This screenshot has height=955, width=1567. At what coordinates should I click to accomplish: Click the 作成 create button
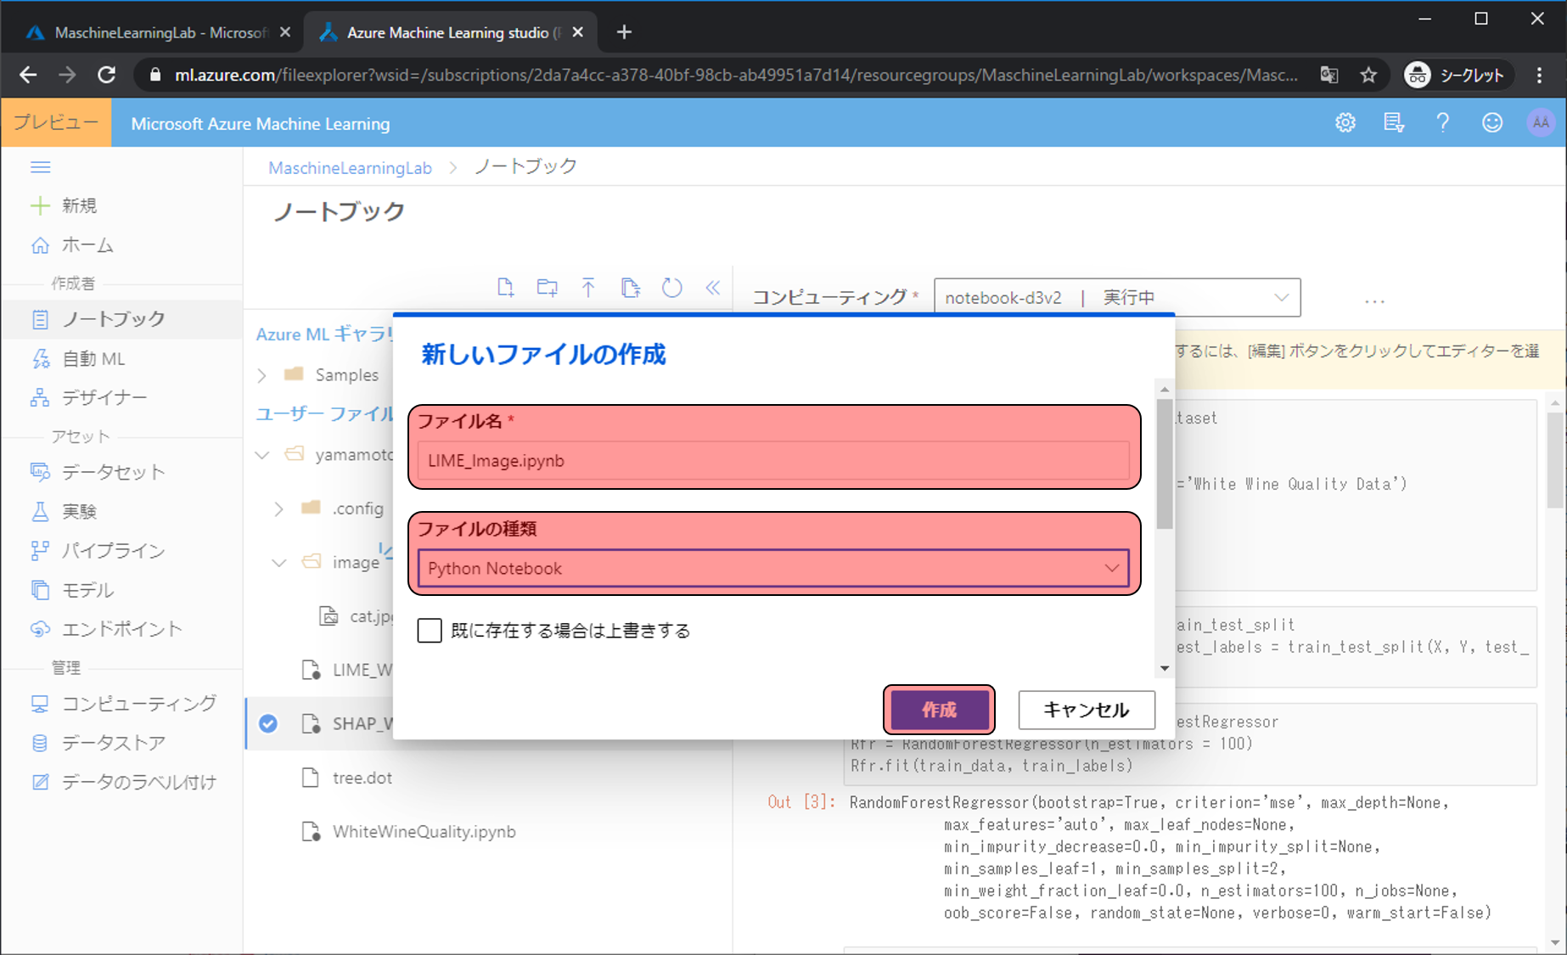(939, 710)
